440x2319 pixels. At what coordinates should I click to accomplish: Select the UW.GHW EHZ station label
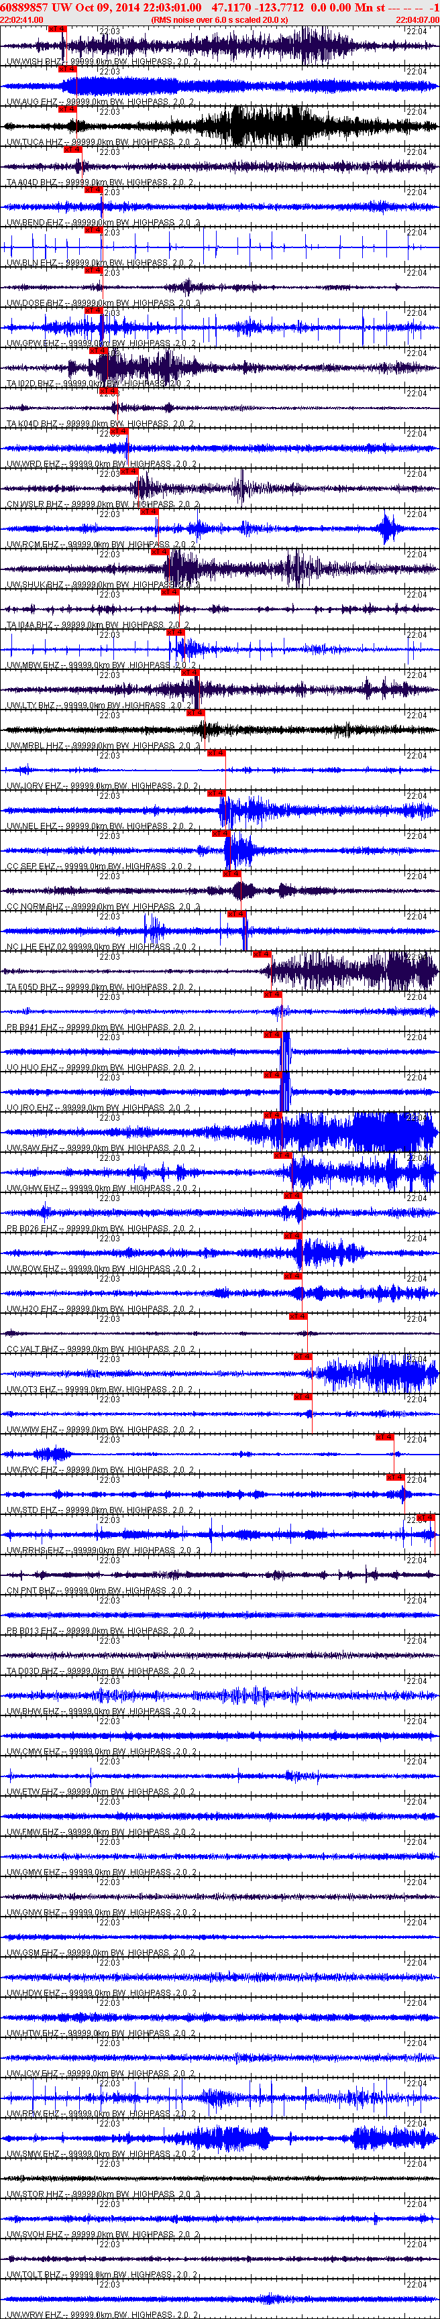100,1188
